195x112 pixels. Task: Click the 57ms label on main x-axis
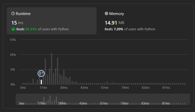pos(104,88)
